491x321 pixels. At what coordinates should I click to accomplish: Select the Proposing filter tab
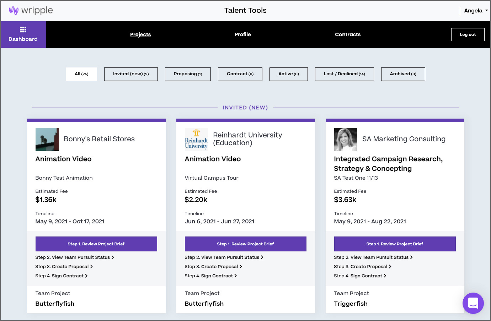pos(188,74)
